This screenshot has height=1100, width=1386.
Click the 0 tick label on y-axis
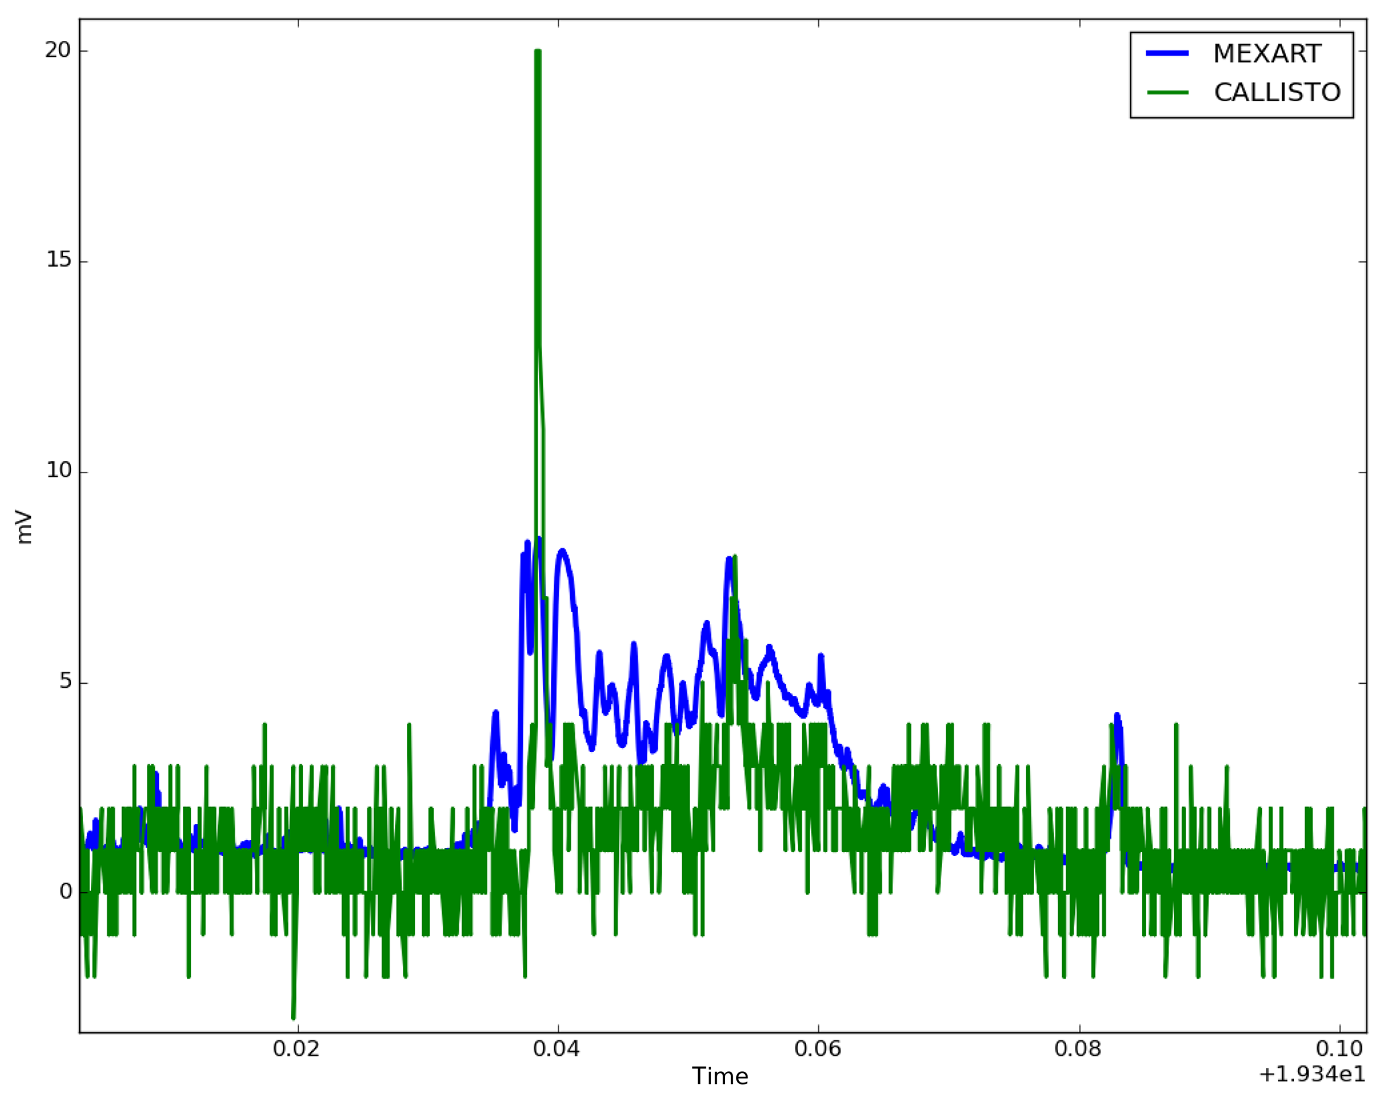click(65, 892)
